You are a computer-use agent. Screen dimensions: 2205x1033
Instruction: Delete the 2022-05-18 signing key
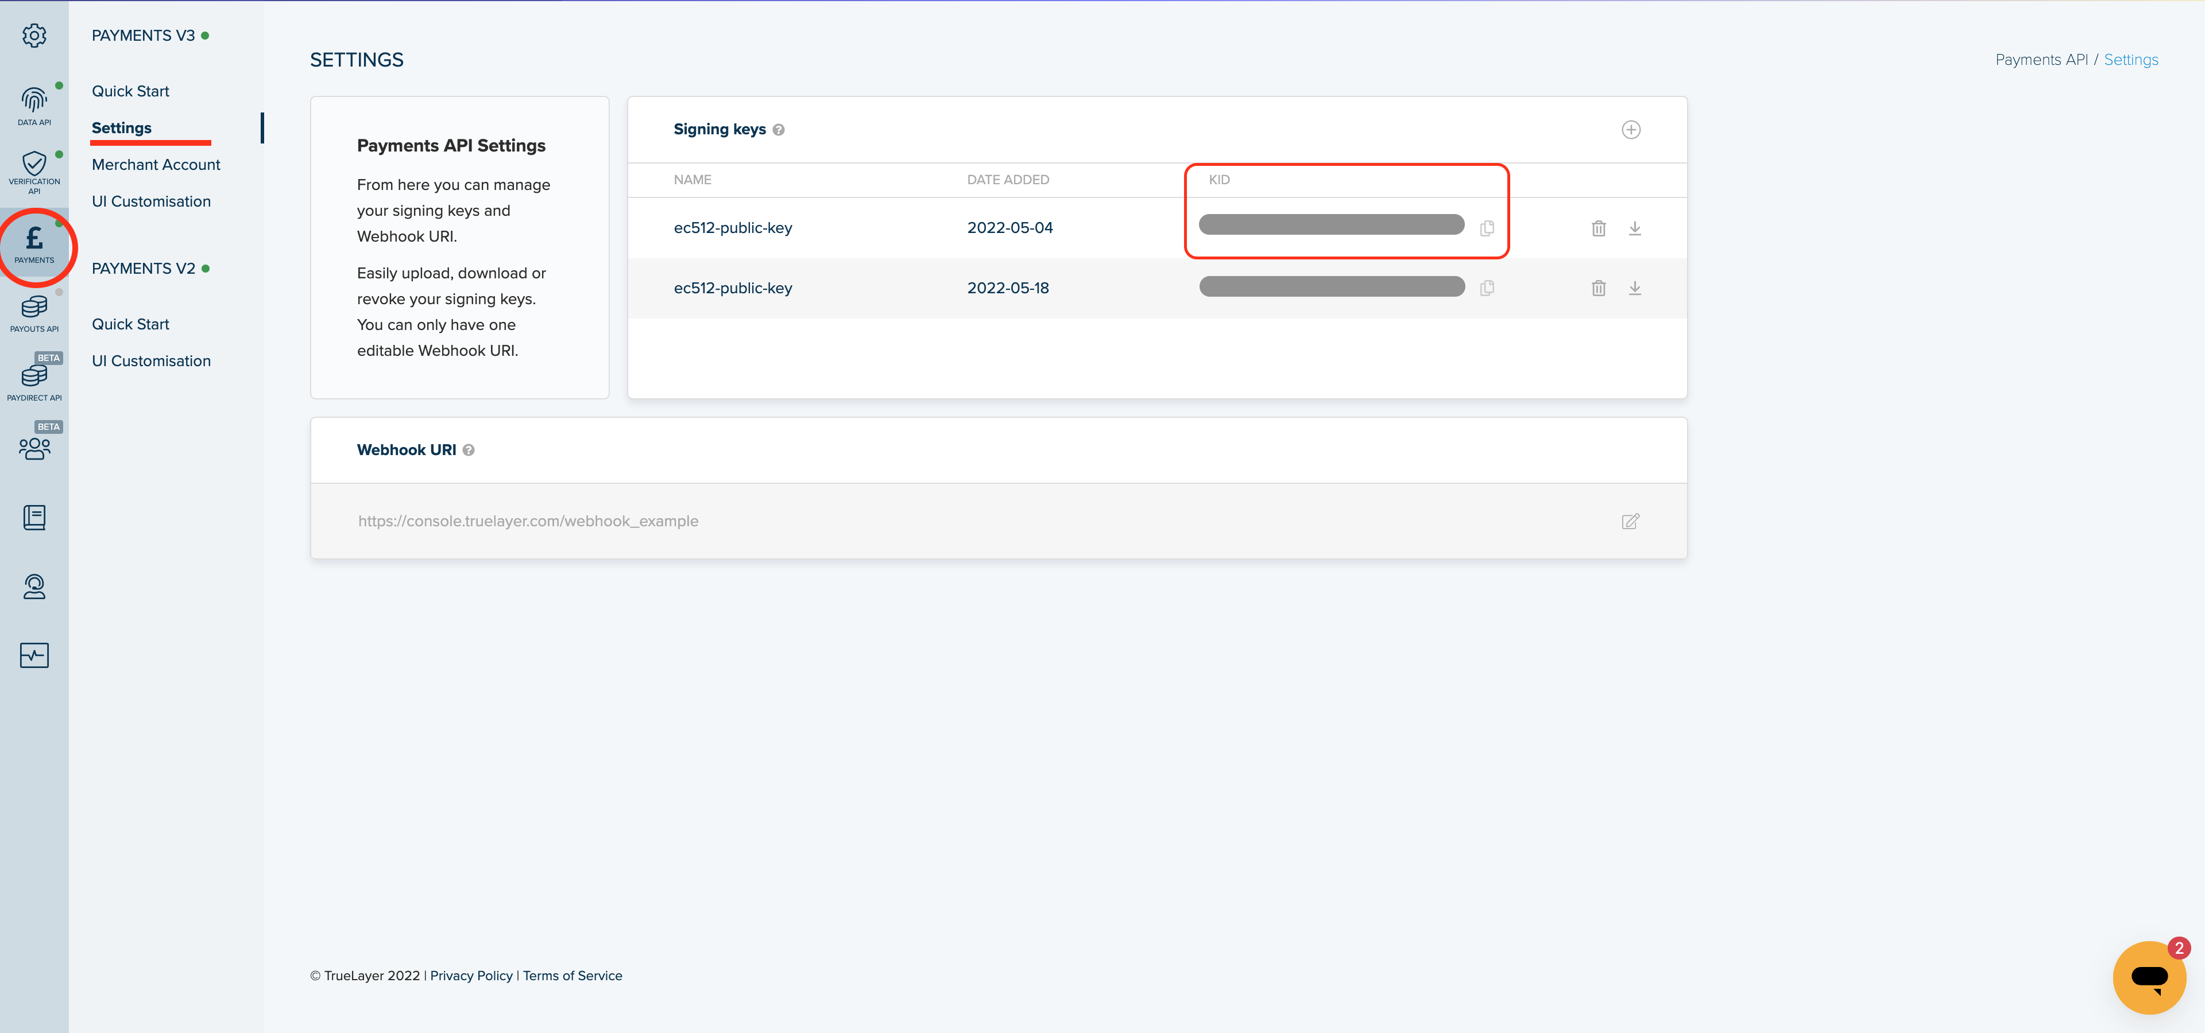click(x=1598, y=289)
